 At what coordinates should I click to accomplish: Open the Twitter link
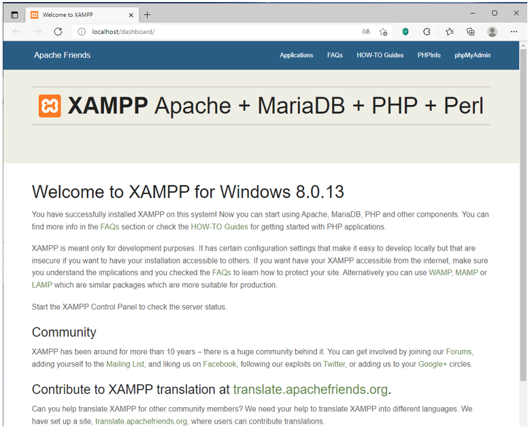click(x=334, y=364)
